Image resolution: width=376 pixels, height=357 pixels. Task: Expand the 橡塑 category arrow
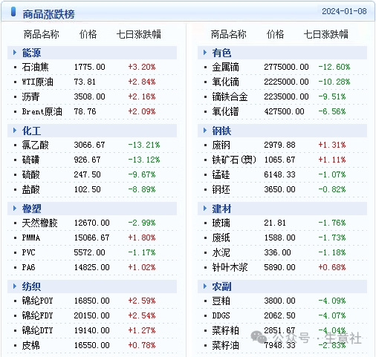15,209
